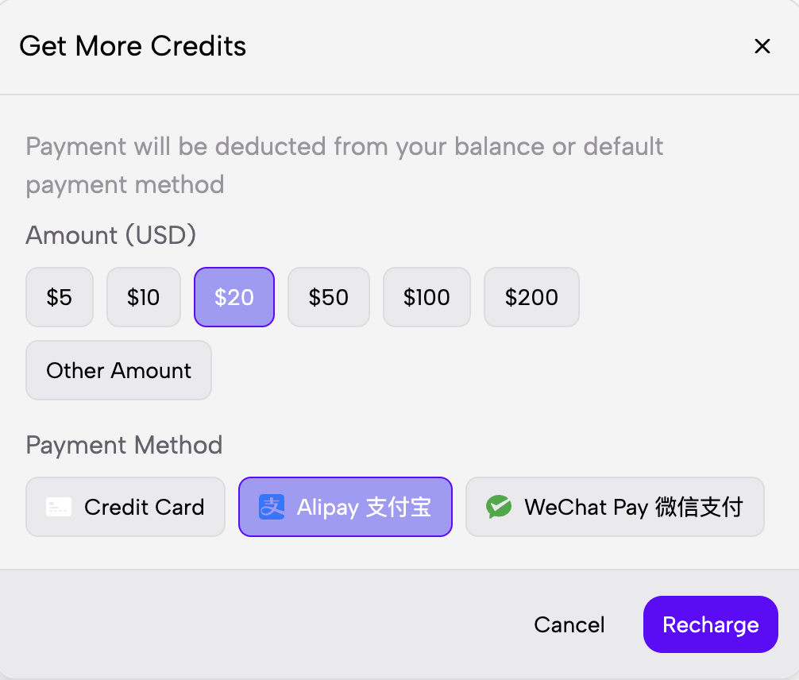The height and width of the screenshot is (680, 799).
Task: Pick the $50 amount option
Action: point(329,297)
